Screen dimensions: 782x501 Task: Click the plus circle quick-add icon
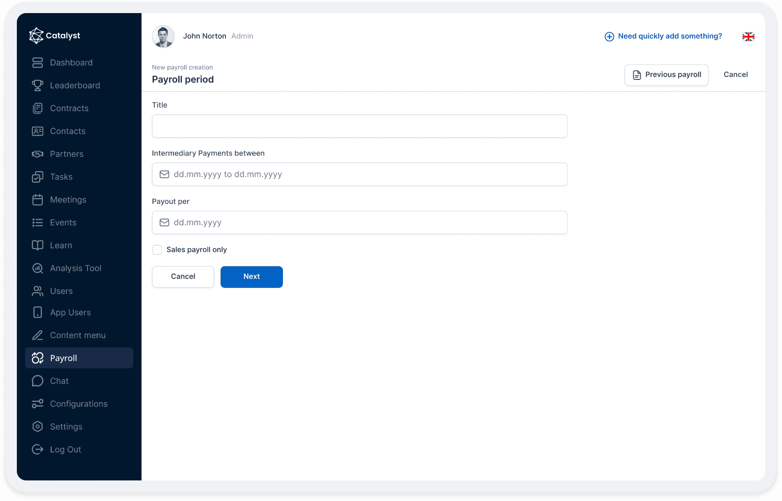(609, 36)
